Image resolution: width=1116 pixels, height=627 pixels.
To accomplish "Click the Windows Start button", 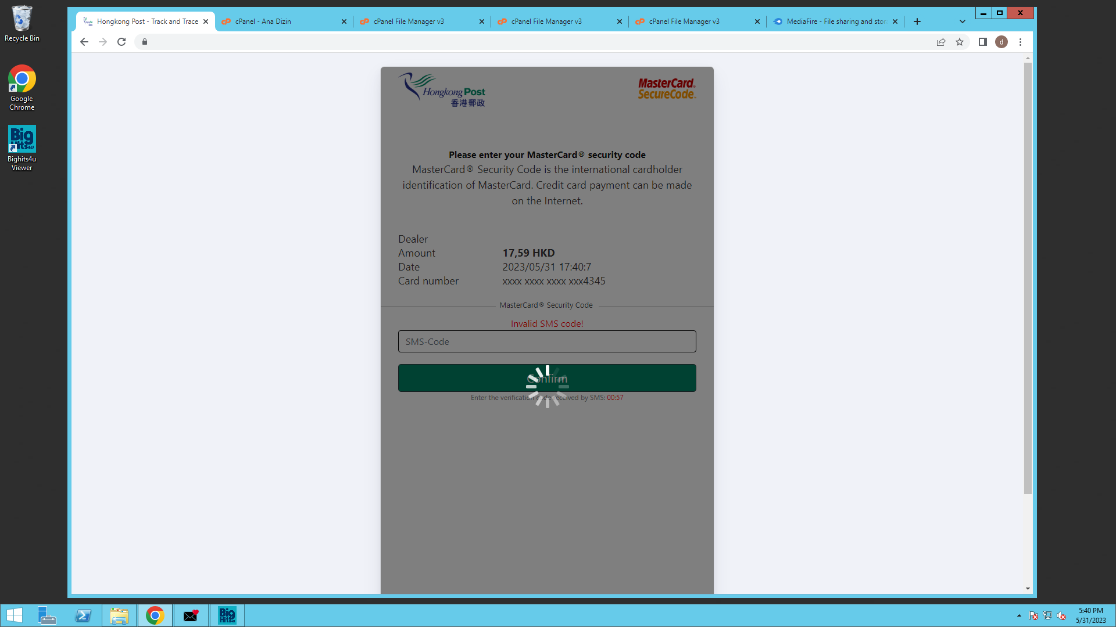I will (x=14, y=615).
